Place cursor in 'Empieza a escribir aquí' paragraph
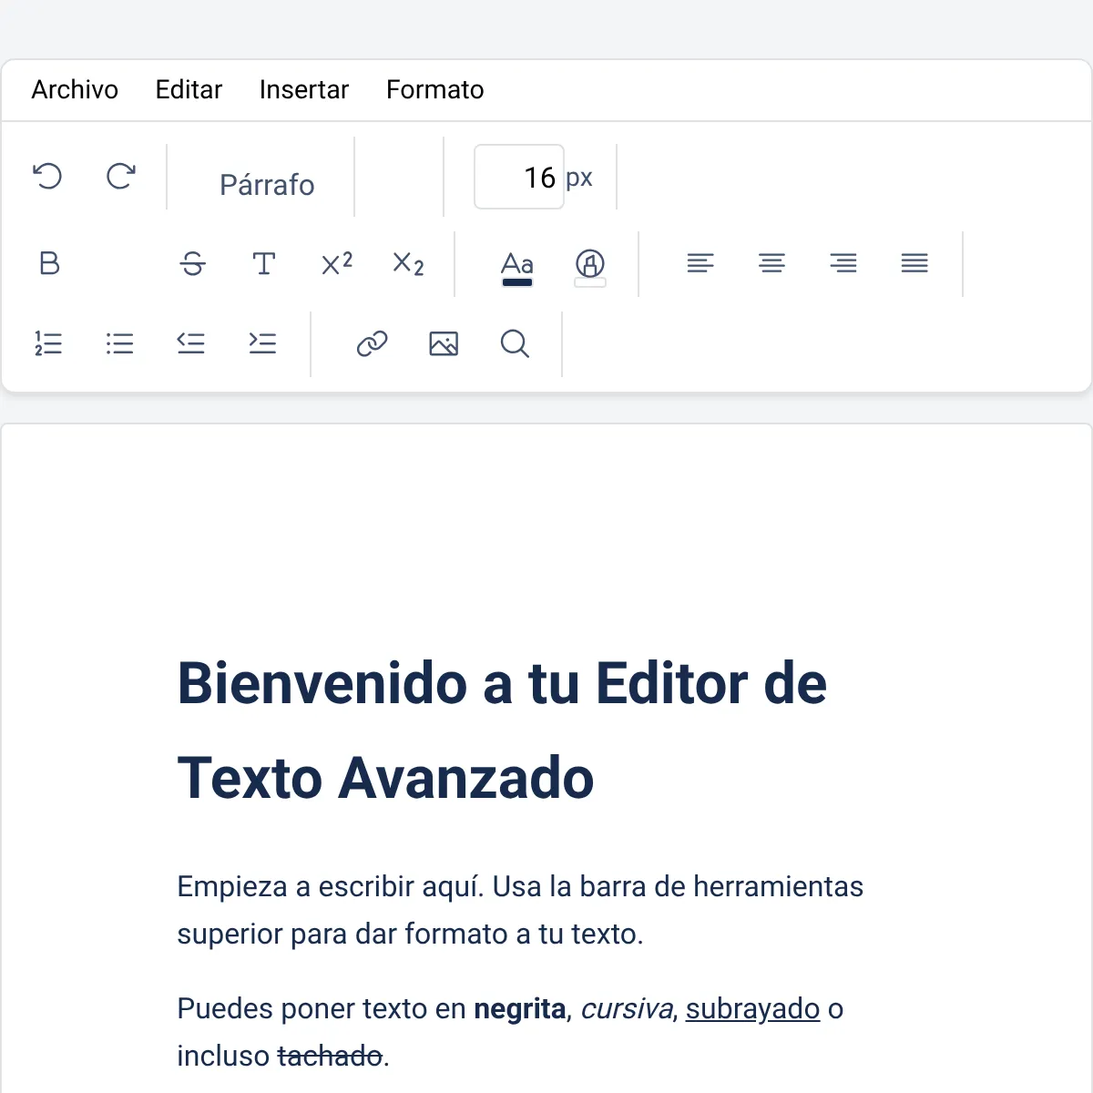 pos(520,910)
